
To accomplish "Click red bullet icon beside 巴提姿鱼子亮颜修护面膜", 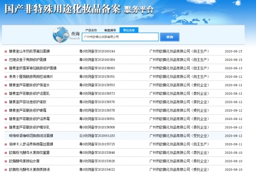I will [x=6, y=60].
